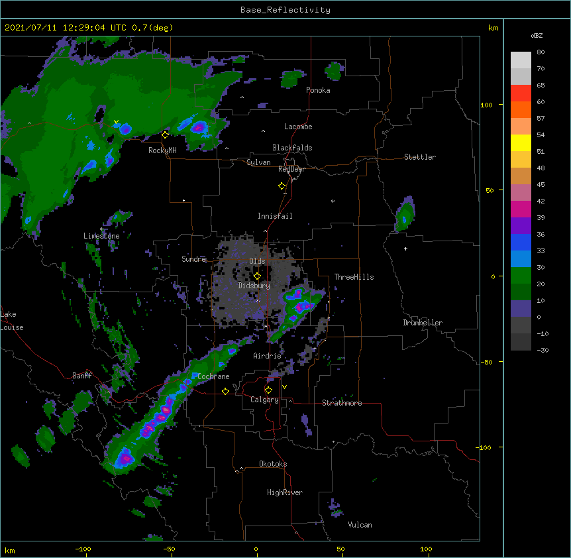Click the storm cell east of Stettler
The image size is (571, 558).
pos(405,215)
